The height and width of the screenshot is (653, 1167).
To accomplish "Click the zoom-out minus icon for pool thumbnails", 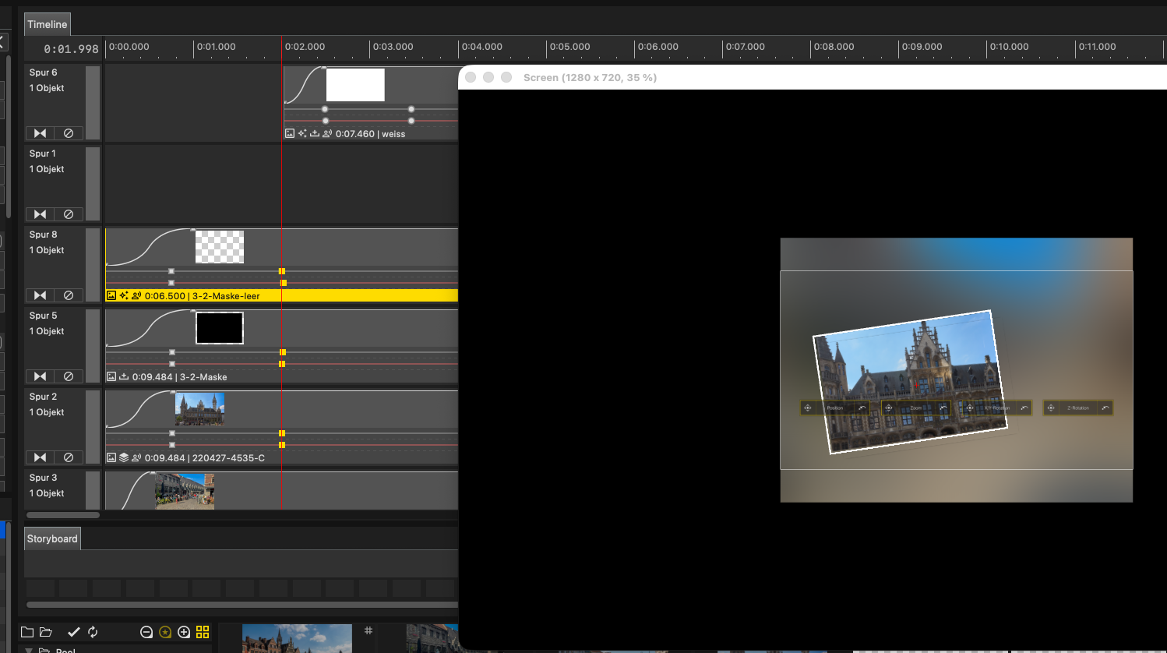I will (x=146, y=632).
